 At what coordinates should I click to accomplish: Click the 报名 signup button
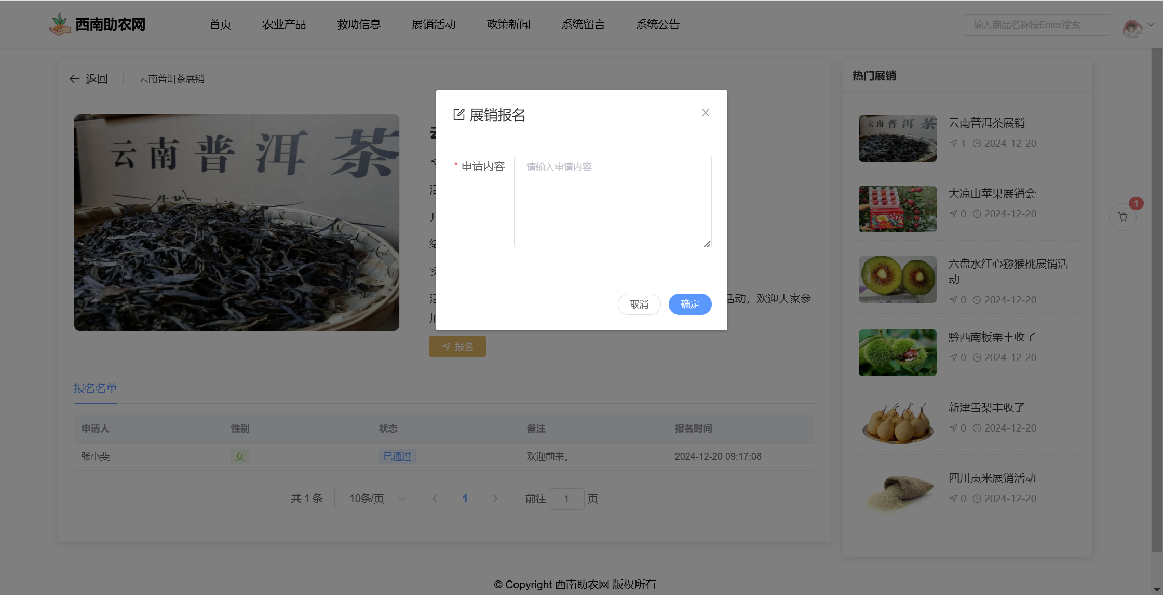457,347
